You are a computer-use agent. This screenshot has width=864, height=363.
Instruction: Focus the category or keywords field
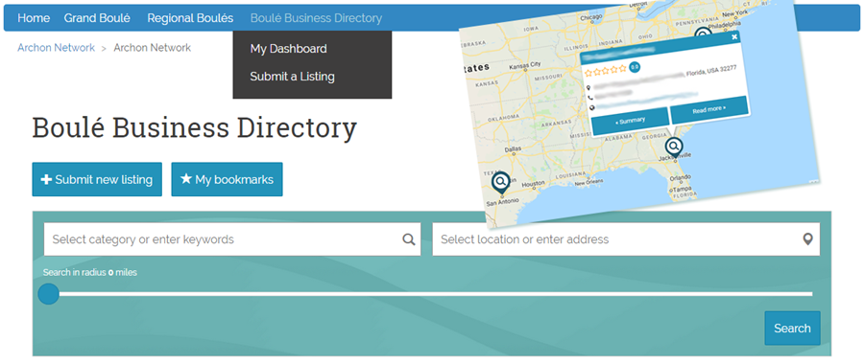click(x=232, y=239)
